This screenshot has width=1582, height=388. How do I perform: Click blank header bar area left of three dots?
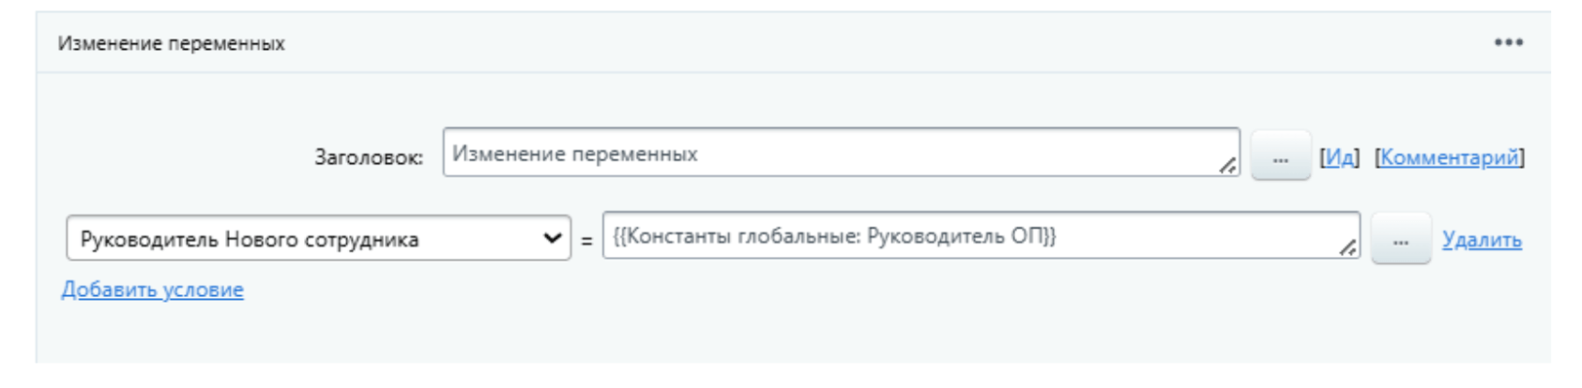pyautogui.click(x=938, y=43)
